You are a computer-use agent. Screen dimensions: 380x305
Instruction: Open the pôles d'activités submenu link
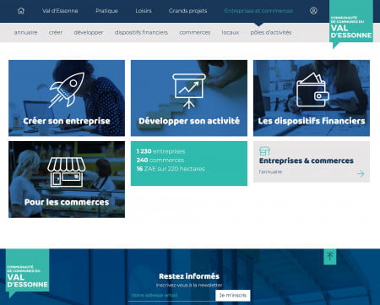[x=271, y=32]
